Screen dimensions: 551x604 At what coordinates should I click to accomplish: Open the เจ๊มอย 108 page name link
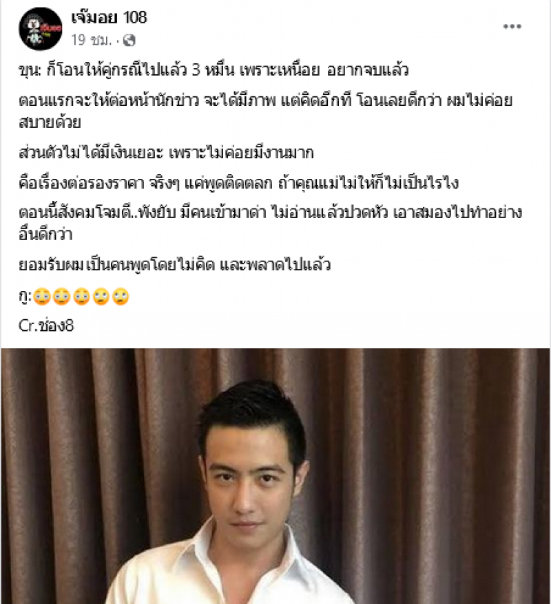[109, 18]
